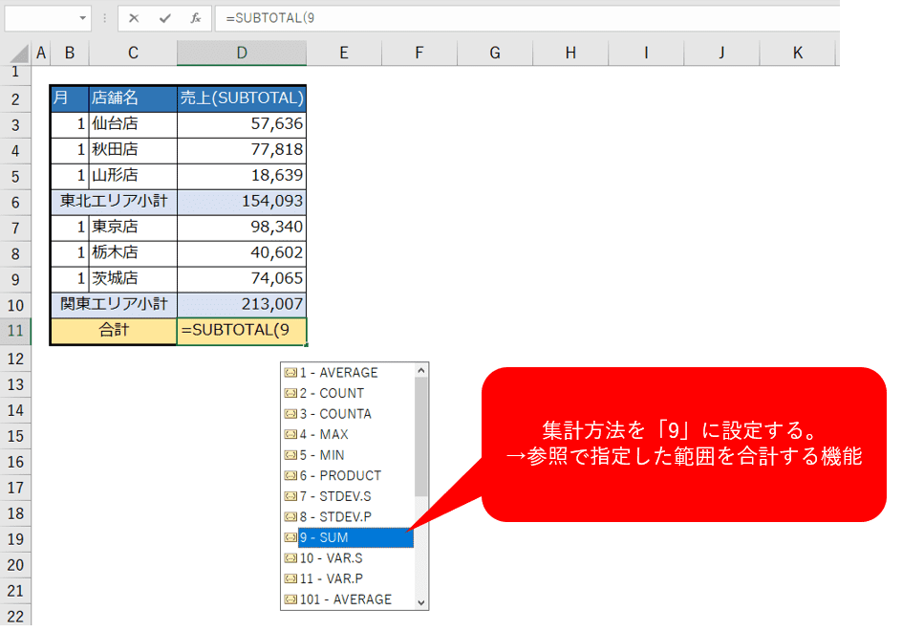This screenshot has width=902, height=632.
Task: Choose 10 - VAR.S option
Action: (x=349, y=558)
